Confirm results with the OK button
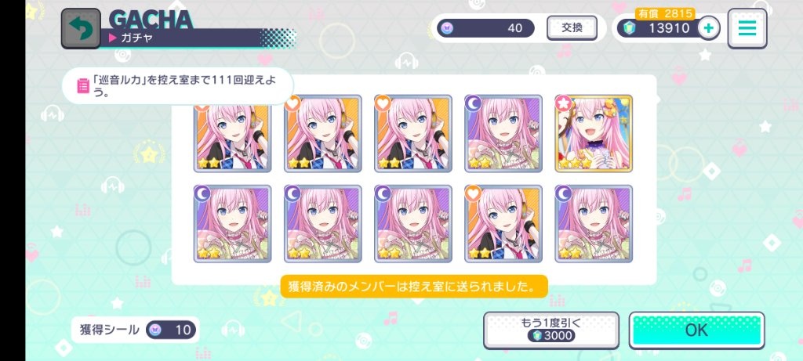803x361 pixels. coord(696,330)
